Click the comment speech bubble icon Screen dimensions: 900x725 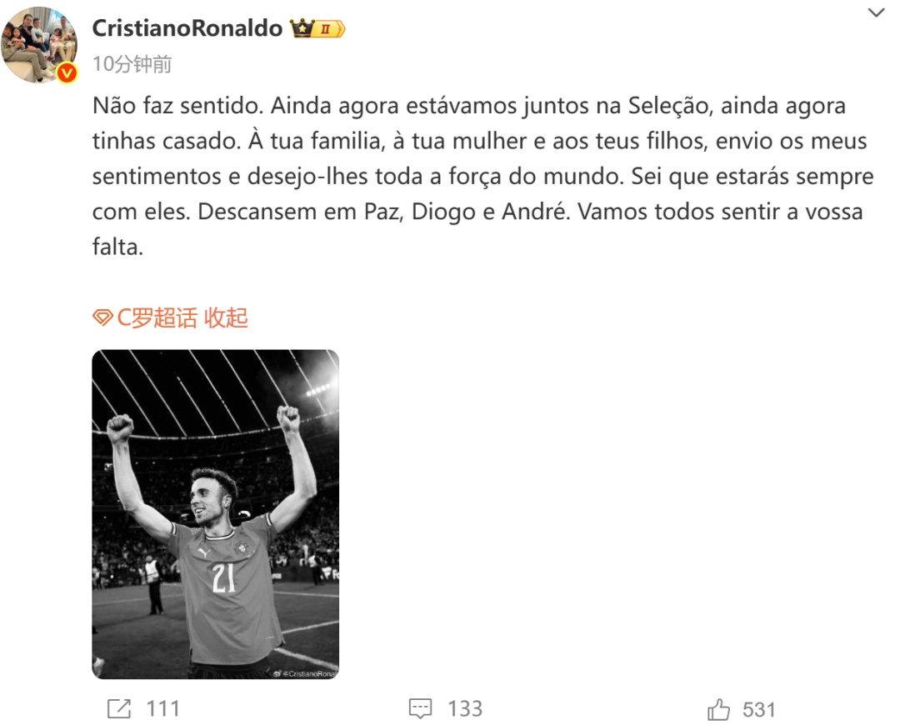pos(420,709)
